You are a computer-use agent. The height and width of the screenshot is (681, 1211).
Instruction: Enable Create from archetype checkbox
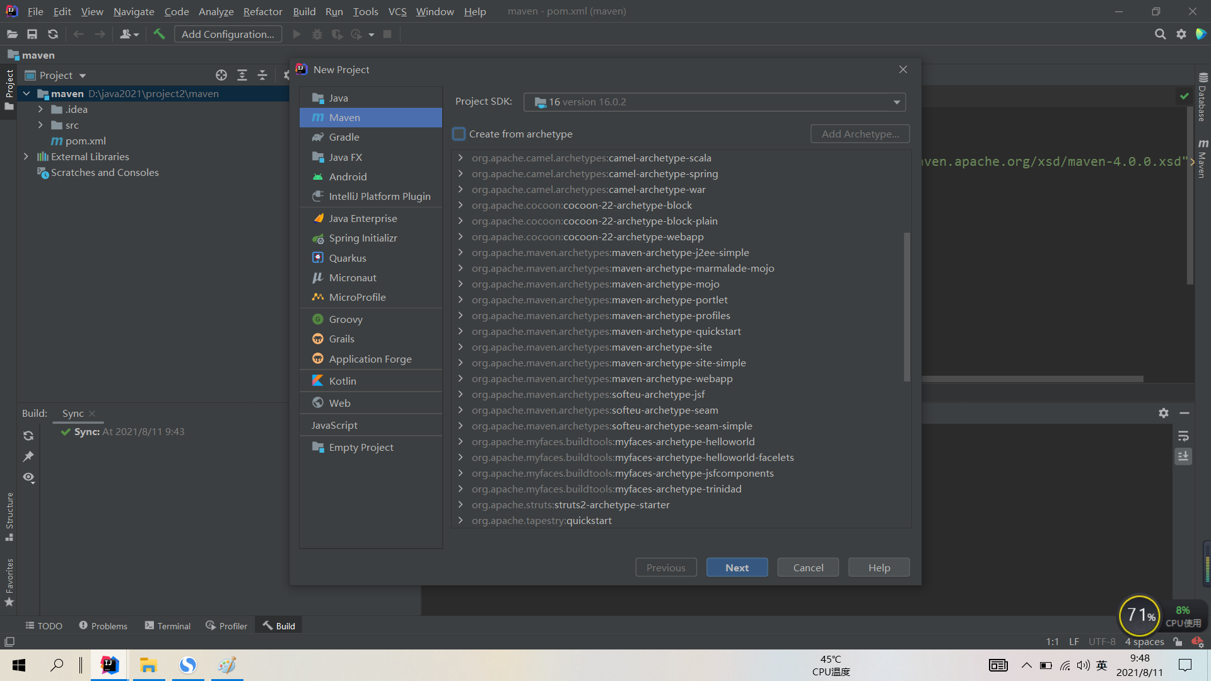click(x=459, y=134)
